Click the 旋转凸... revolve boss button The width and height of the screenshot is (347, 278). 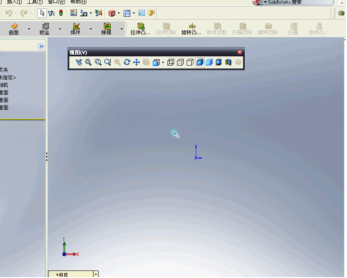tap(191, 29)
